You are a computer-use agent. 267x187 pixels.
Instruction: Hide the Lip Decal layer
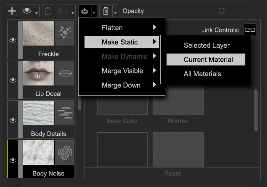(13, 80)
